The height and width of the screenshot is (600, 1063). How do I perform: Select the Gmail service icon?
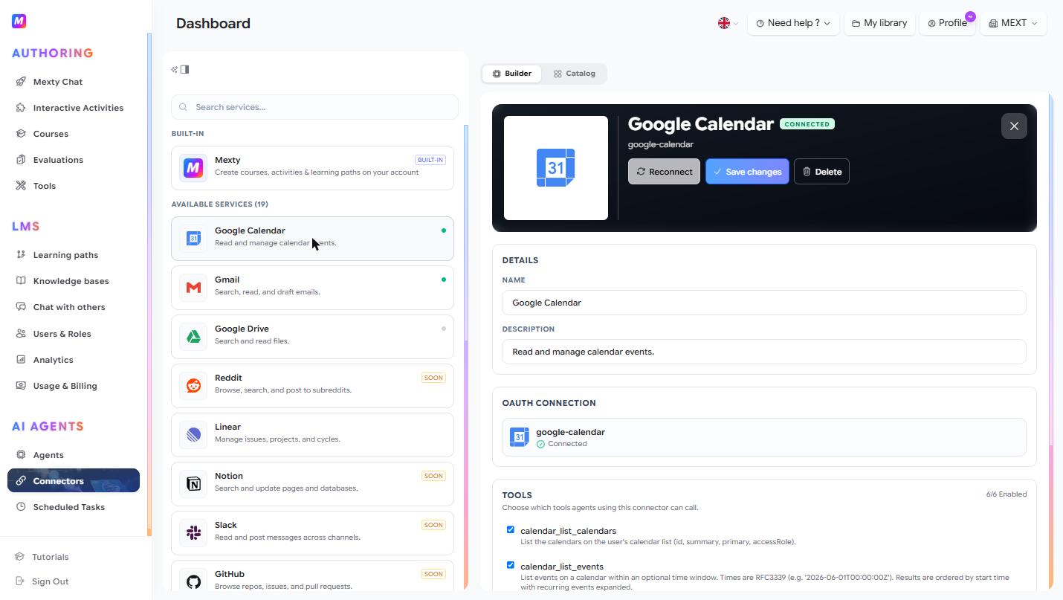tap(193, 288)
